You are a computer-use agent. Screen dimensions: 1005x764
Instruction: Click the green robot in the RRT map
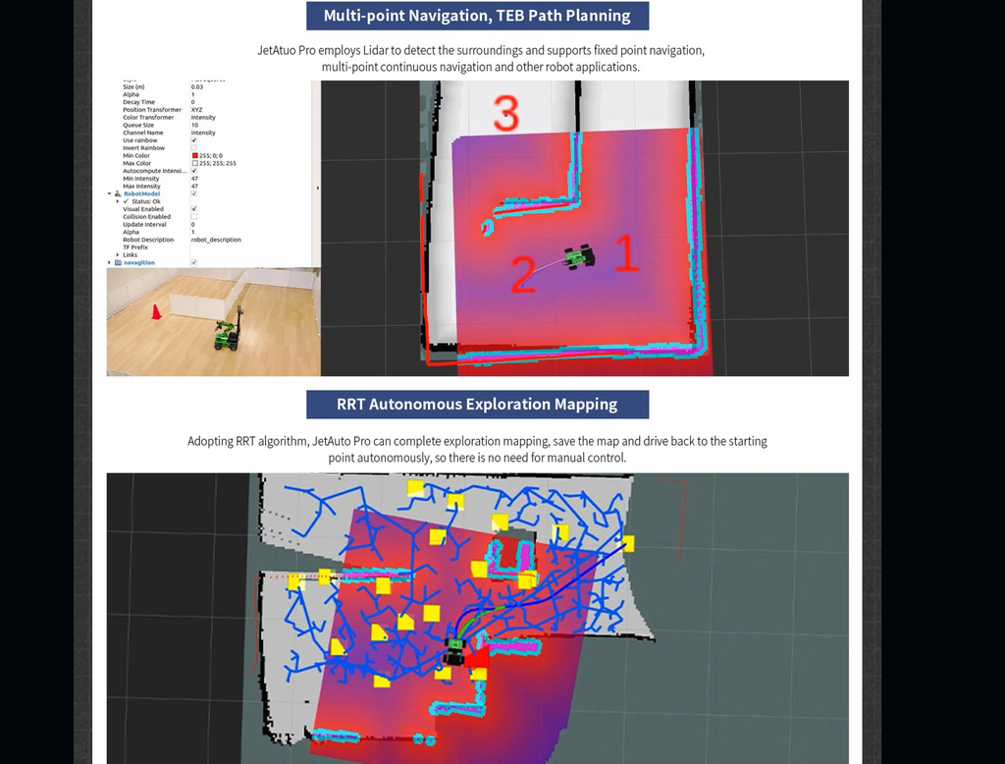pyautogui.click(x=455, y=651)
